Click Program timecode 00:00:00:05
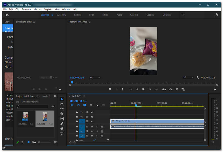Image resolution: width=223 pixels, height=152 pixels. [77, 78]
